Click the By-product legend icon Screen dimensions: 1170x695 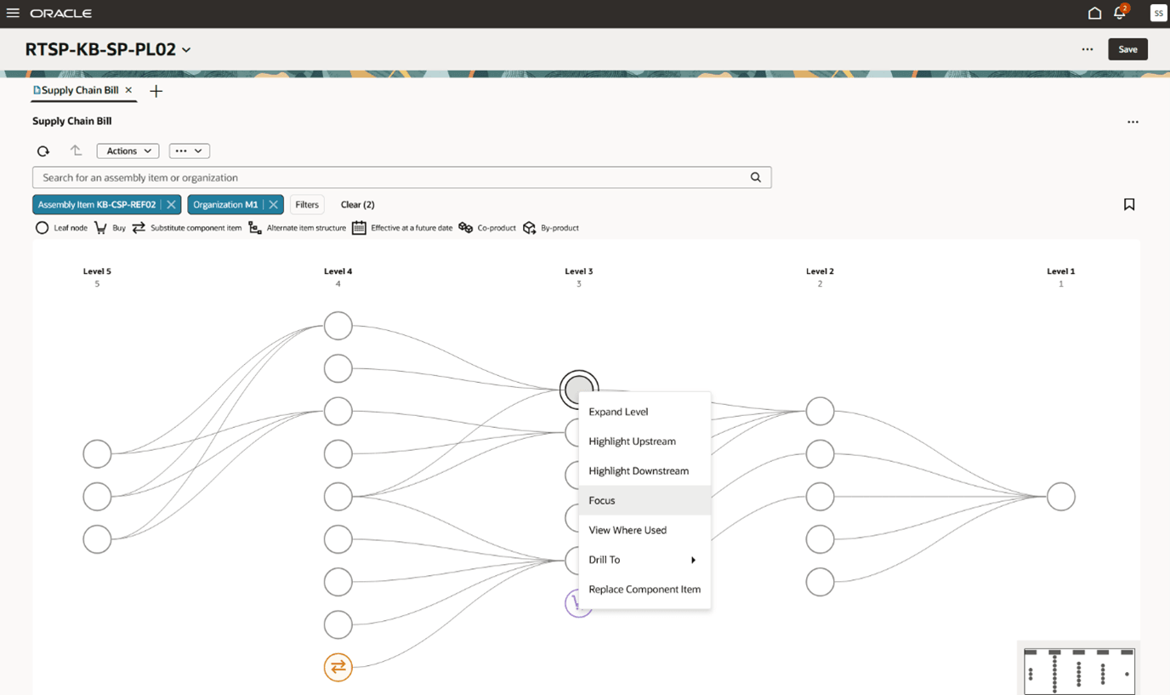click(x=529, y=227)
